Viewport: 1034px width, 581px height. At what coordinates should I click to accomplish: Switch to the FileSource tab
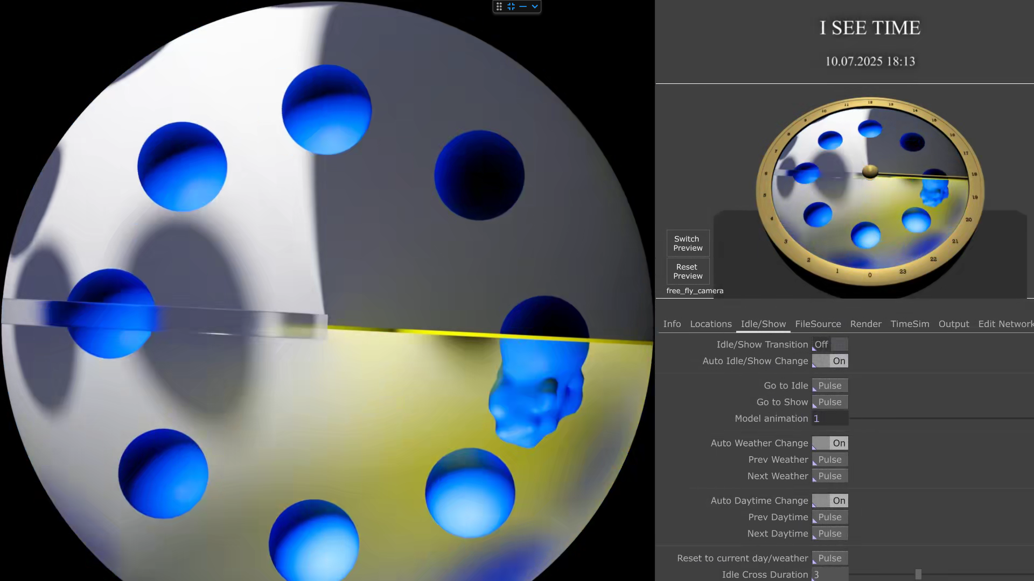pos(818,324)
